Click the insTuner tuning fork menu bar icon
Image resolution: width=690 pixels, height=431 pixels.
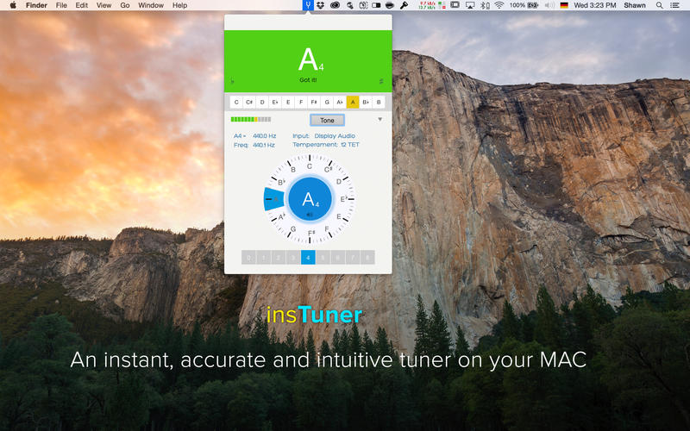coord(308,5)
